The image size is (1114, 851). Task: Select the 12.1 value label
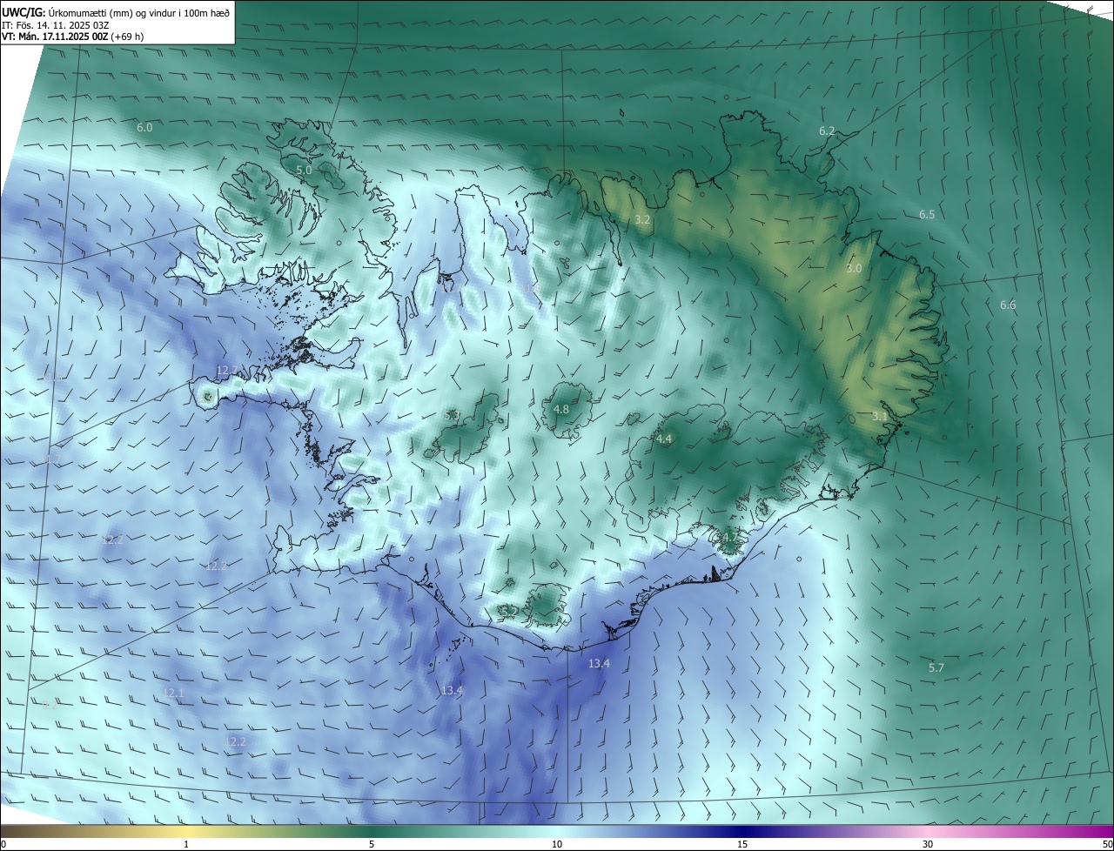[173, 693]
